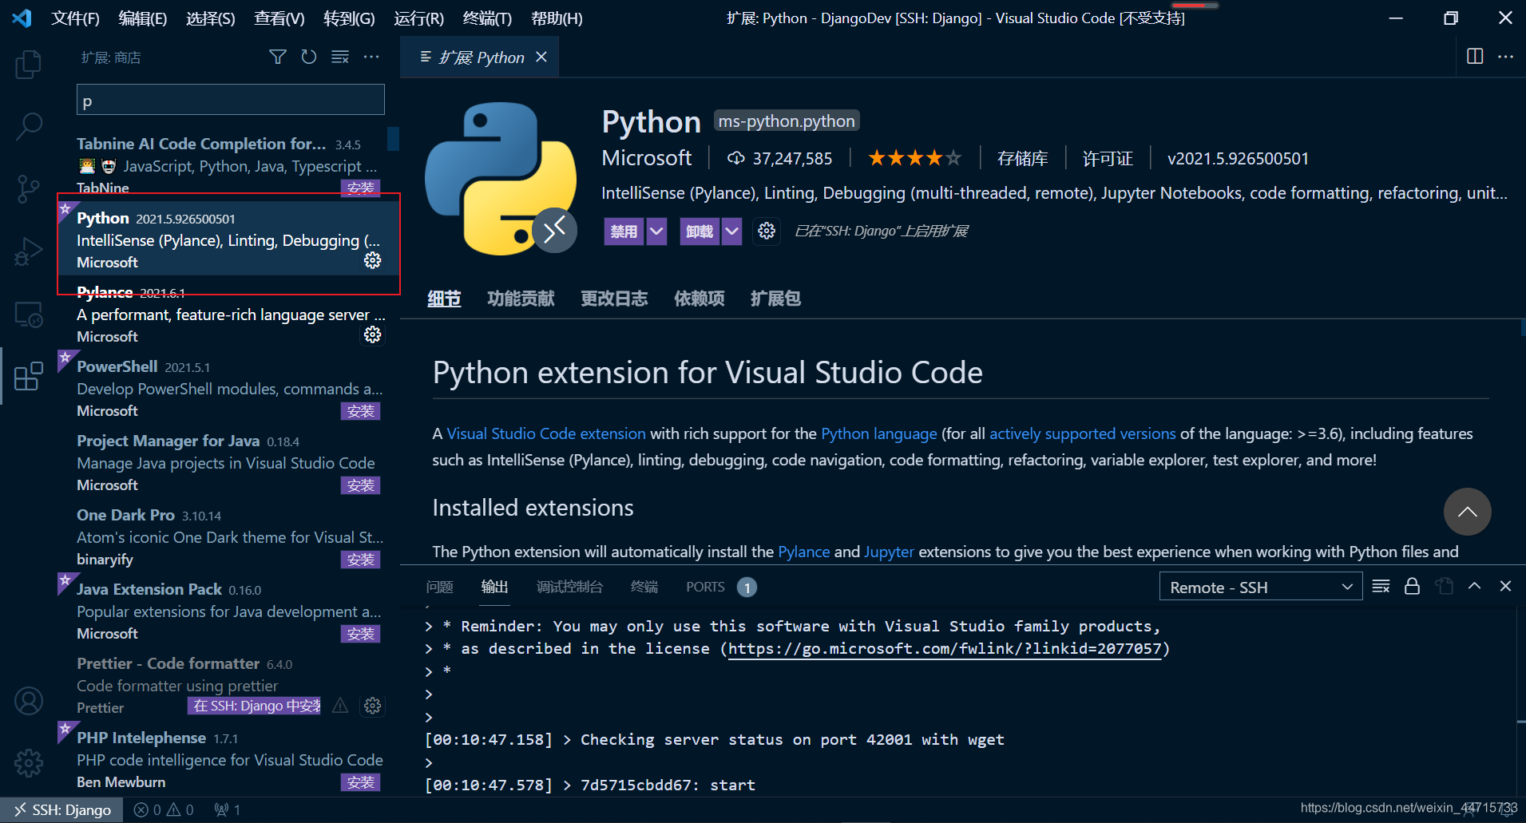Open forwarded ports status item
The height and width of the screenshot is (823, 1526).
228,809
